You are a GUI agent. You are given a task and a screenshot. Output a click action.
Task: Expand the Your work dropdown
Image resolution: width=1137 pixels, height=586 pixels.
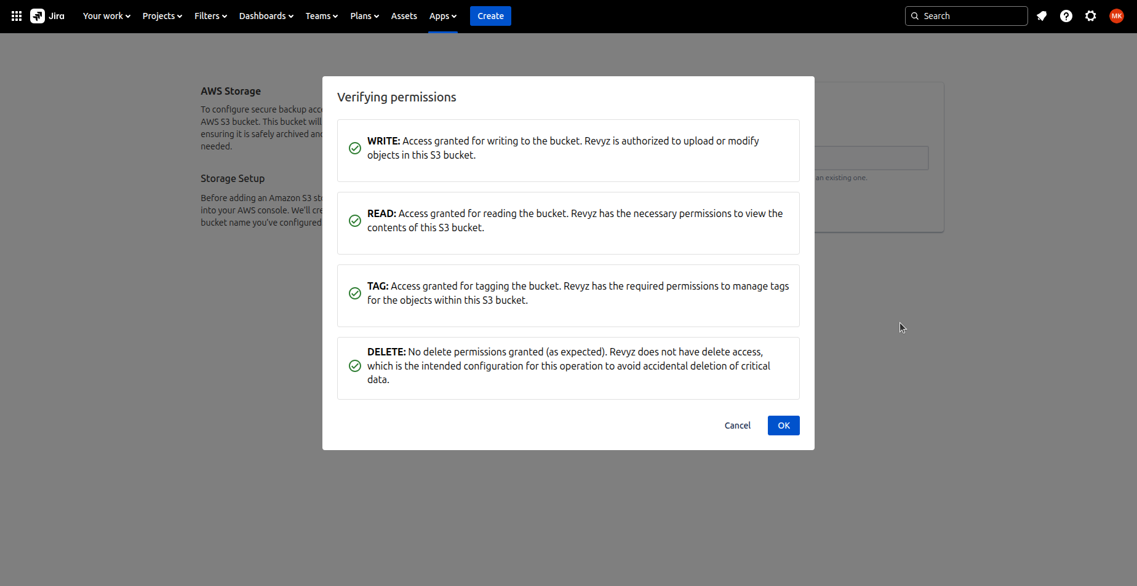pos(106,16)
